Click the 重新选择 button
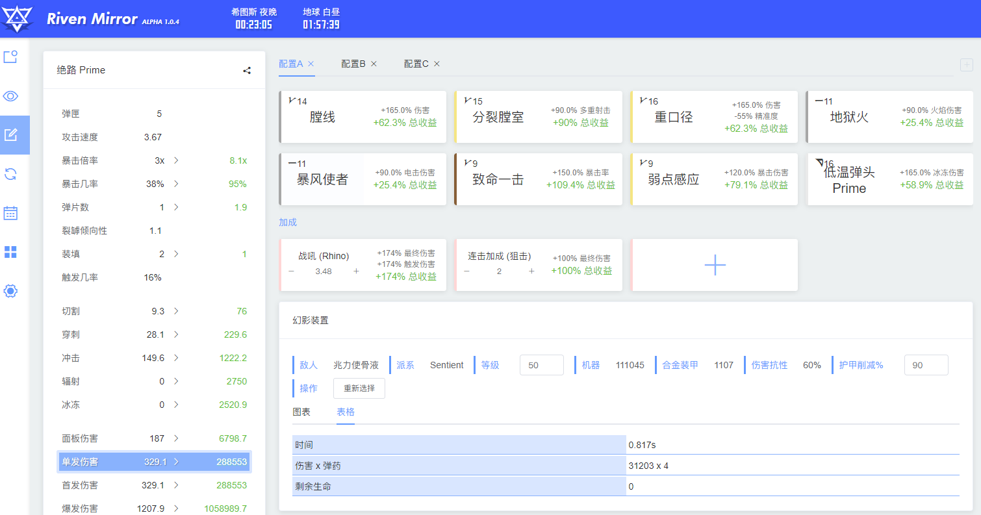The image size is (981, 515). (x=359, y=388)
